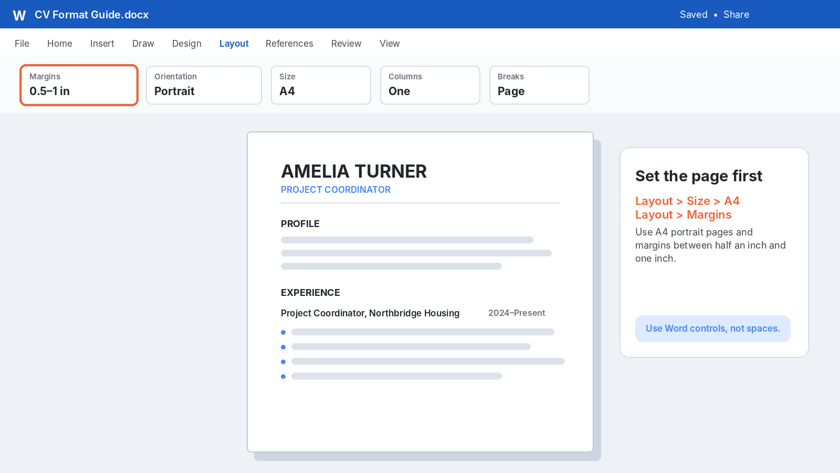Open the Columns One dropdown
The image size is (840, 473).
click(430, 85)
